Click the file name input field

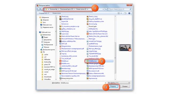82,83
